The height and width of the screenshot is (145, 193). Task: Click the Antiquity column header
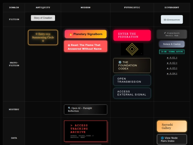pos(43,8)
